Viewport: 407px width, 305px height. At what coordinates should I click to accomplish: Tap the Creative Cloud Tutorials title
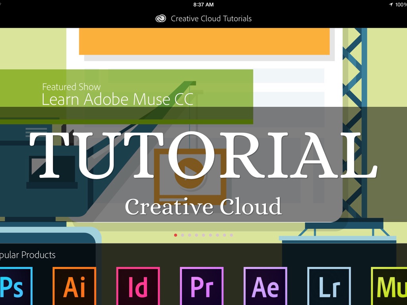(x=211, y=19)
